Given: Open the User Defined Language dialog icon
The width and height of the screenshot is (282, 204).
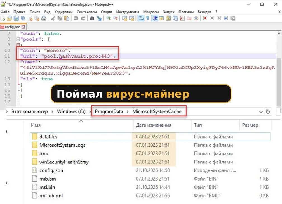Looking at the screenshot, I should coord(161,18).
